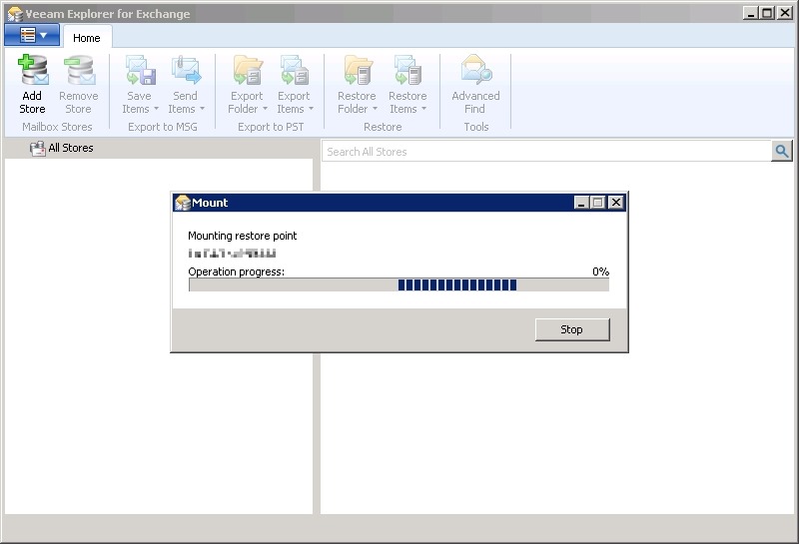Click the Add Store icon

pos(33,70)
